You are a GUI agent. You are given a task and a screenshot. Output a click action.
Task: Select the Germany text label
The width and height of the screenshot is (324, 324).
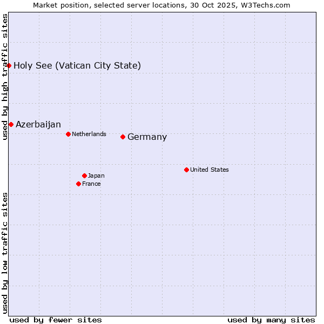[147, 137]
